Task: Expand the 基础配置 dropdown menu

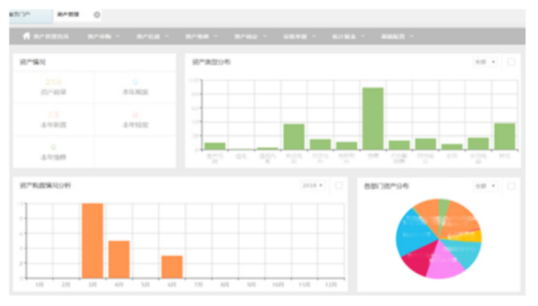Action: tap(398, 37)
